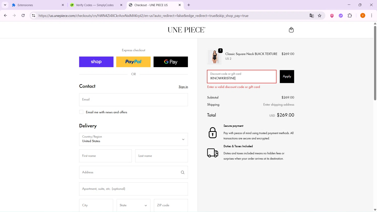Image resolution: width=377 pixels, height=212 pixels.
Task: Focus the Apartment, suite field
Action: point(133,189)
